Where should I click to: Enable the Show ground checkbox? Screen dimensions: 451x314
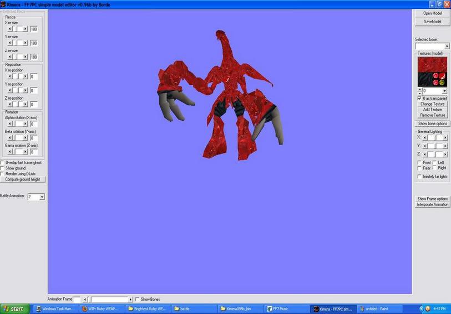2,168
